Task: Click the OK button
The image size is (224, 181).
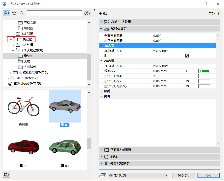Action: [x=209, y=175]
